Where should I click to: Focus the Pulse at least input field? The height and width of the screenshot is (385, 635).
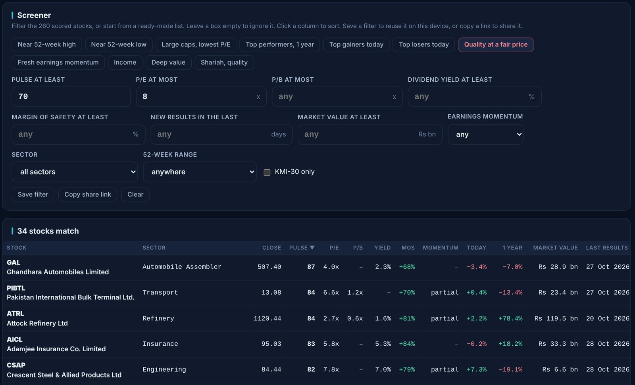(71, 97)
